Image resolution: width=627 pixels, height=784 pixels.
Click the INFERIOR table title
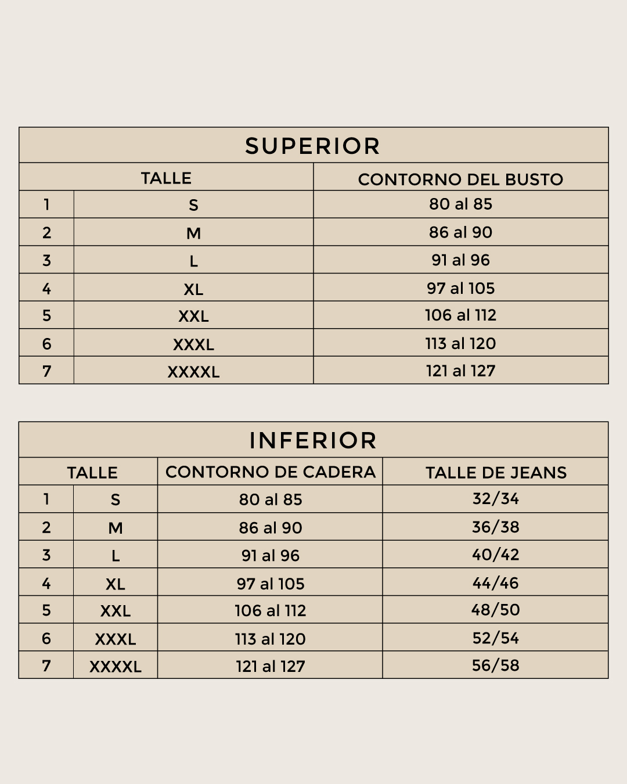(313, 441)
